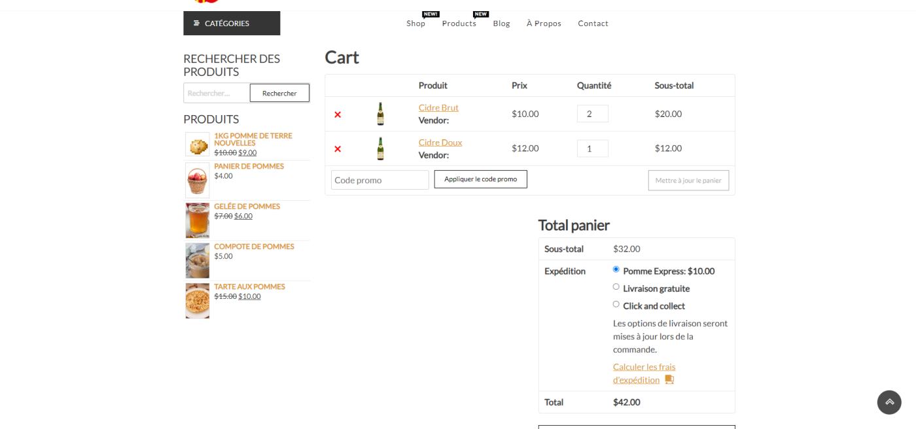Screen dimensions: 916x429
Task: Choose Livraison gratuite shipping
Action: pyautogui.click(x=616, y=287)
